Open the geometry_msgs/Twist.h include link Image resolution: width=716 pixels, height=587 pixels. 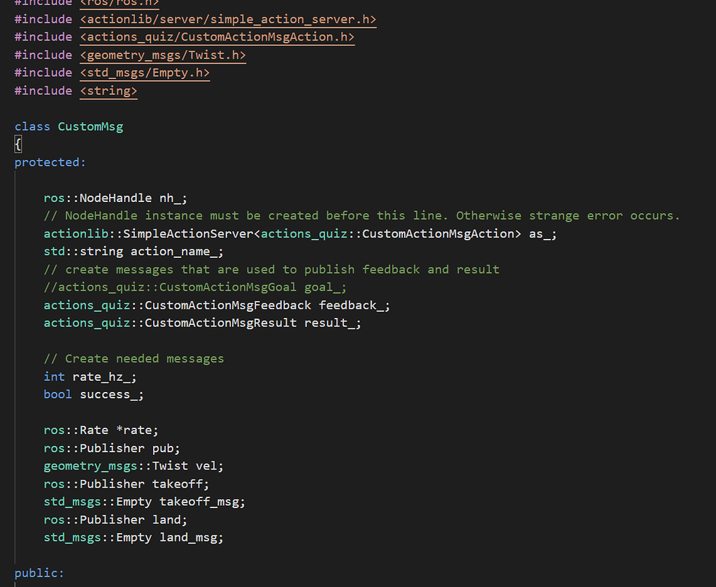point(163,55)
